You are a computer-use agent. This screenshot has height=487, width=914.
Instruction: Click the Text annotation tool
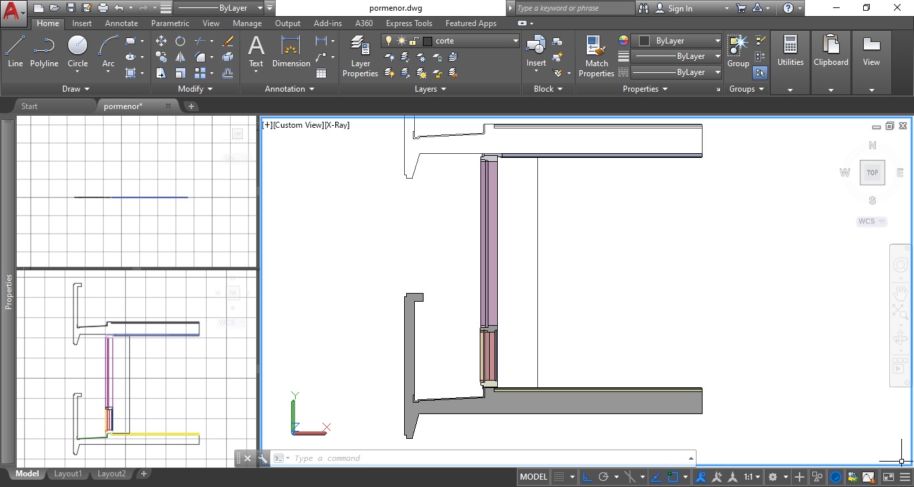(x=256, y=52)
